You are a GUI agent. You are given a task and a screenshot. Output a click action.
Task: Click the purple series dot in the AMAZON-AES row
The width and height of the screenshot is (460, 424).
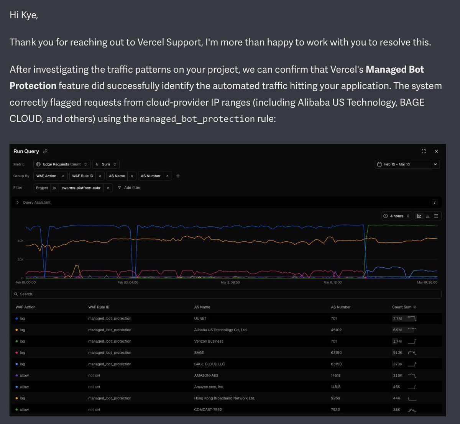click(x=16, y=375)
